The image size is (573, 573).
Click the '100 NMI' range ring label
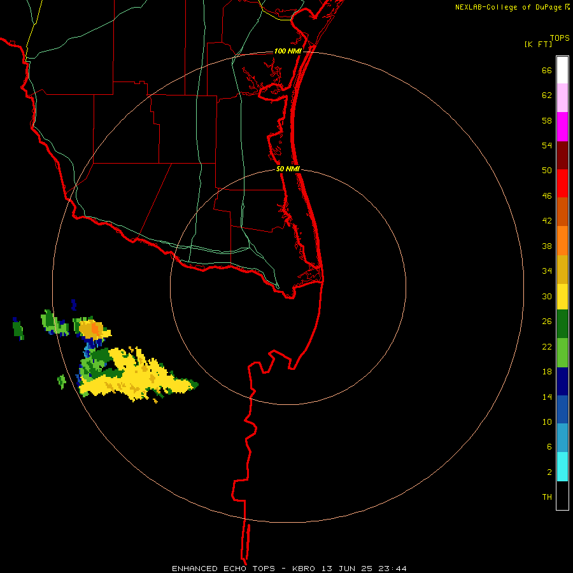point(288,51)
